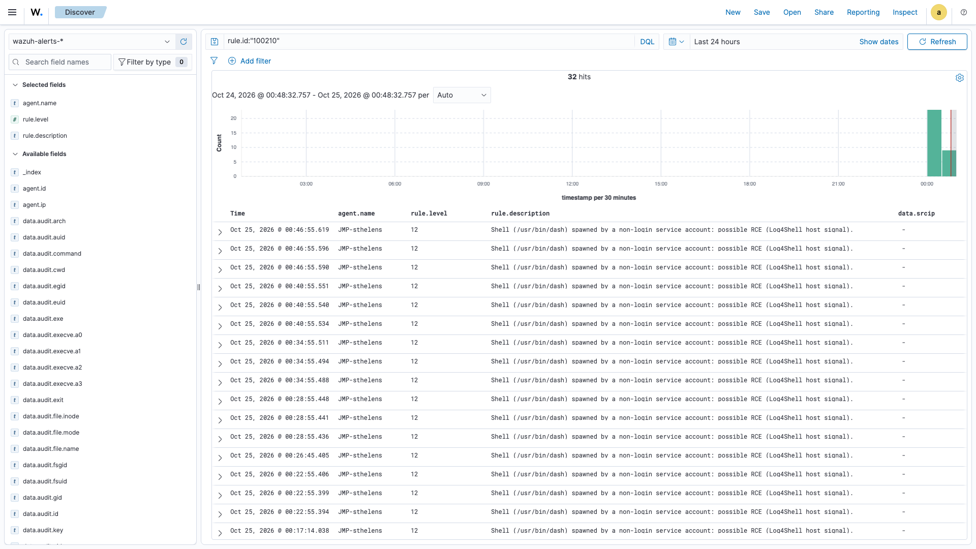Click the panel resize handle
Screen dimensions: 976x549
(x=199, y=287)
